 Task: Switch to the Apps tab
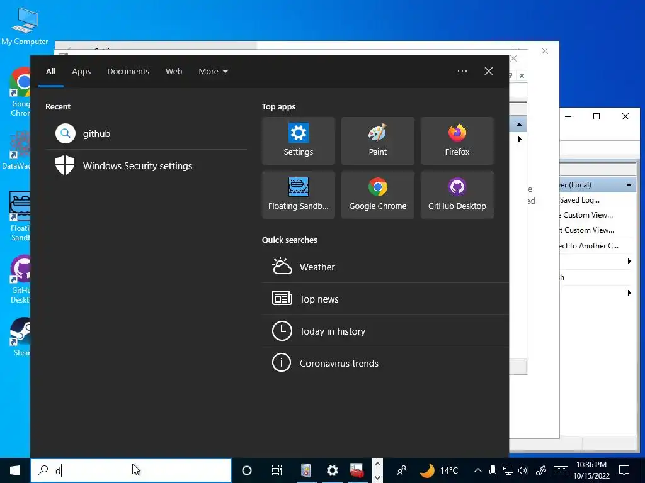click(81, 72)
